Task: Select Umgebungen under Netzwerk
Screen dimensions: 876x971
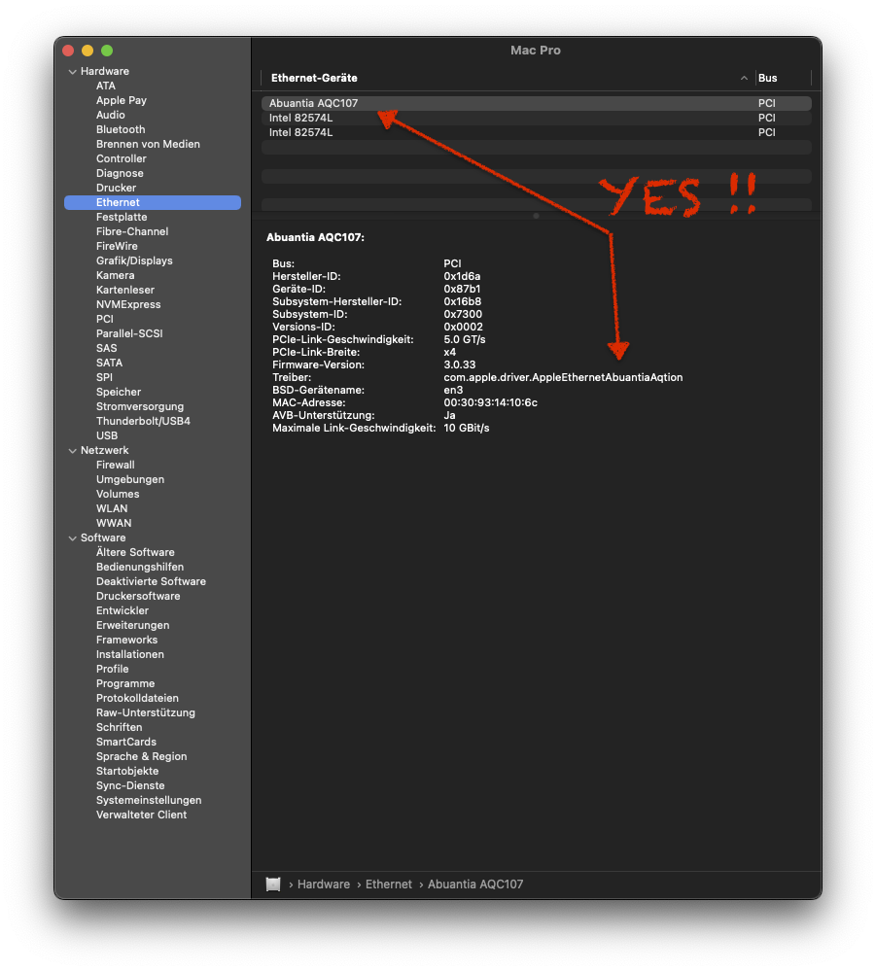Action: (x=130, y=479)
